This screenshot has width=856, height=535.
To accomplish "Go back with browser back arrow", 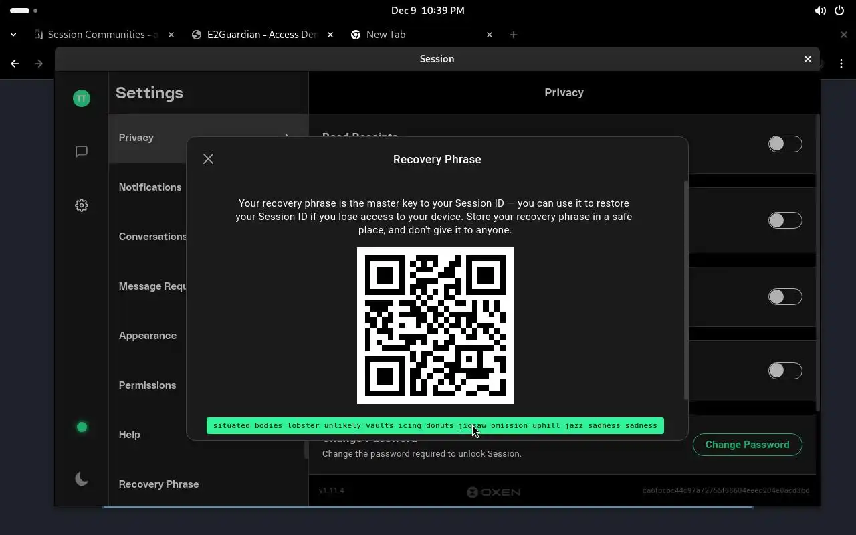I will 15,64.
